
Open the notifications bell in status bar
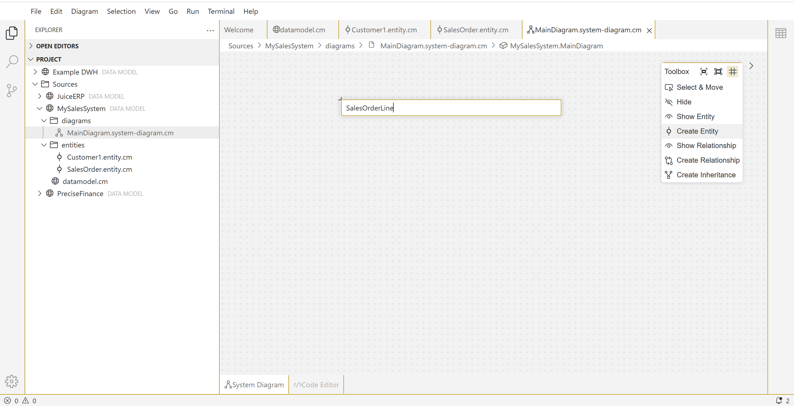pyautogui.click(x=779, y=400)
